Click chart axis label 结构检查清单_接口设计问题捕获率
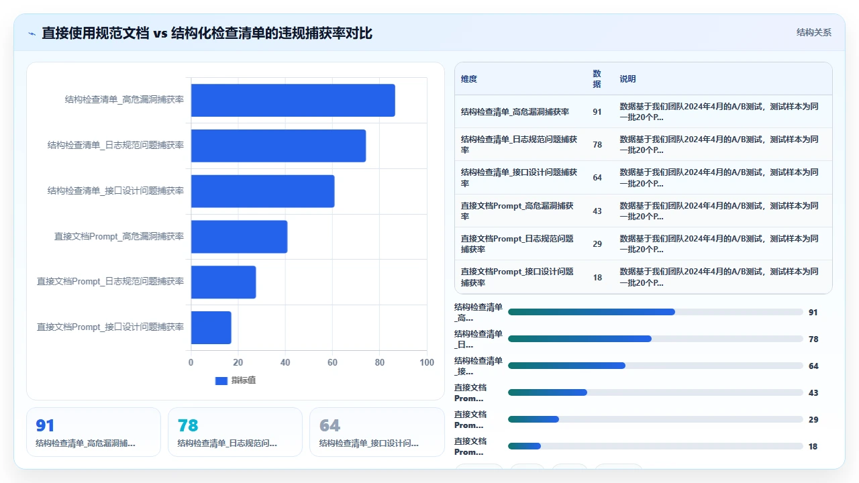Screen dimensions: 859x483 click(x=115, y=191)
